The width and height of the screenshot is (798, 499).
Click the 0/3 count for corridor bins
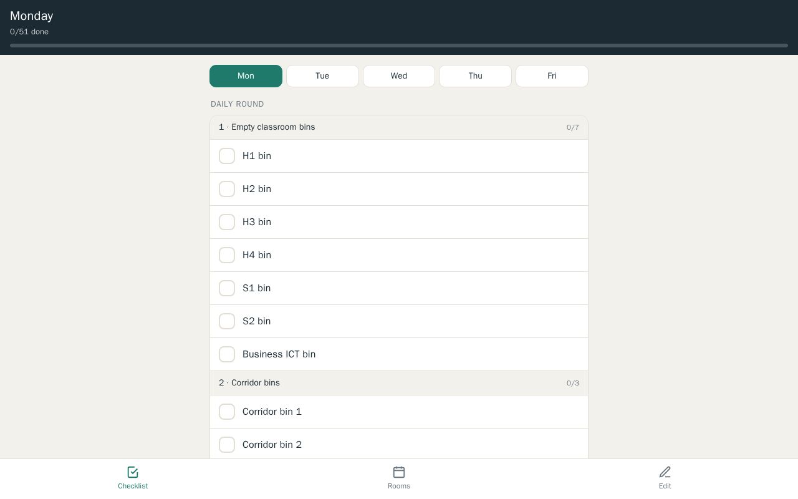pos(573,383)
